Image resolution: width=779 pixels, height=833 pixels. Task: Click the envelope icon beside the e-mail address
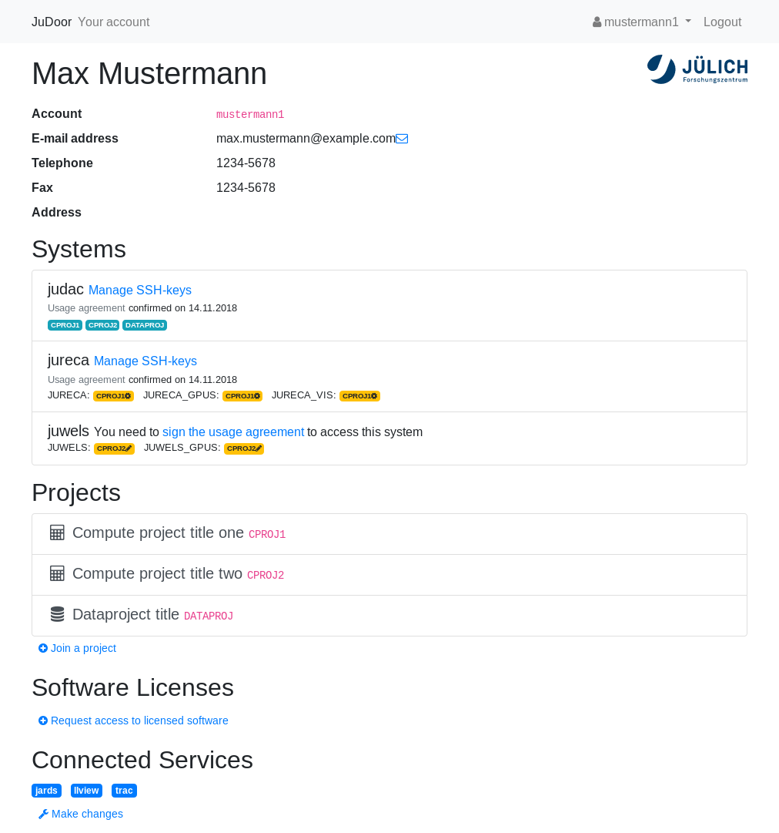point(402,139)
